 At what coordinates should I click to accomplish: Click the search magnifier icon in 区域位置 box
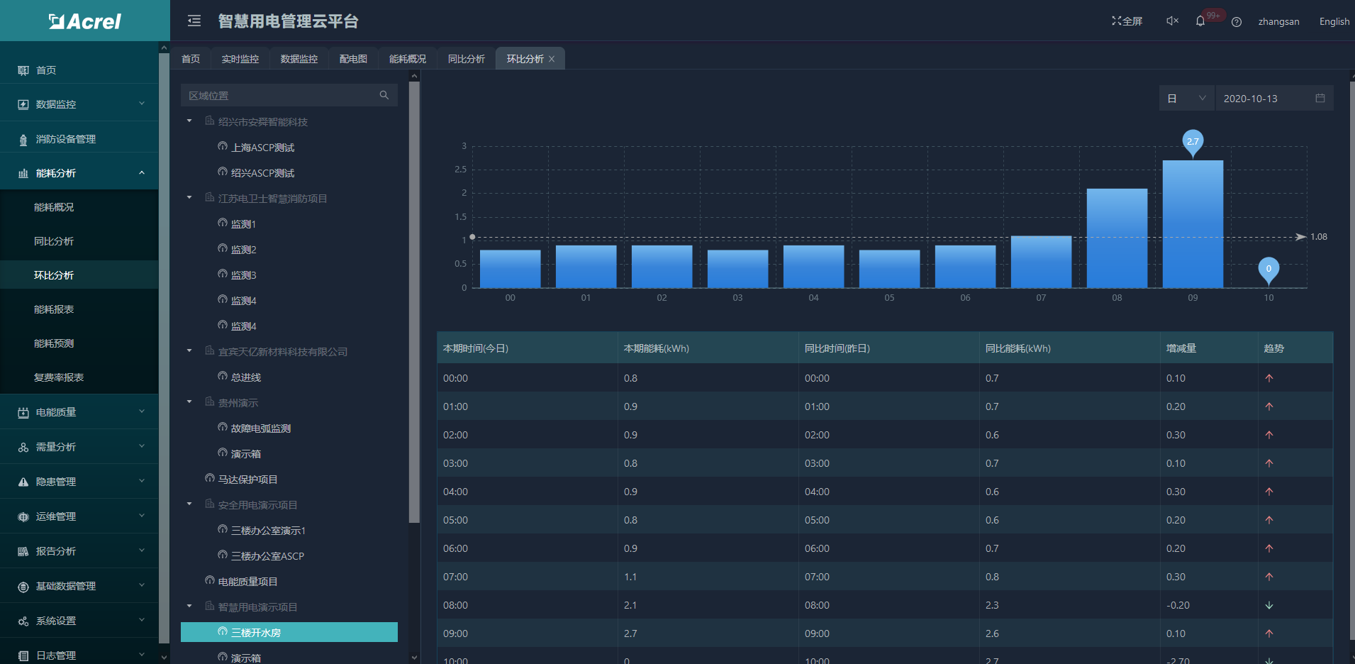pos(384,95)
